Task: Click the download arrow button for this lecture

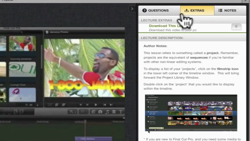Action: pyautogui.click(x=236, y=27)
